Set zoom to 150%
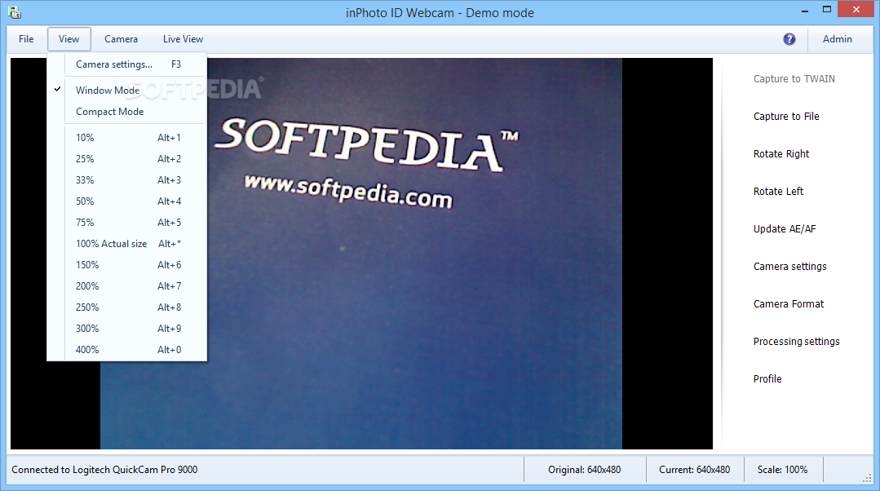880x491 pixels. click(x=127, y=265)
